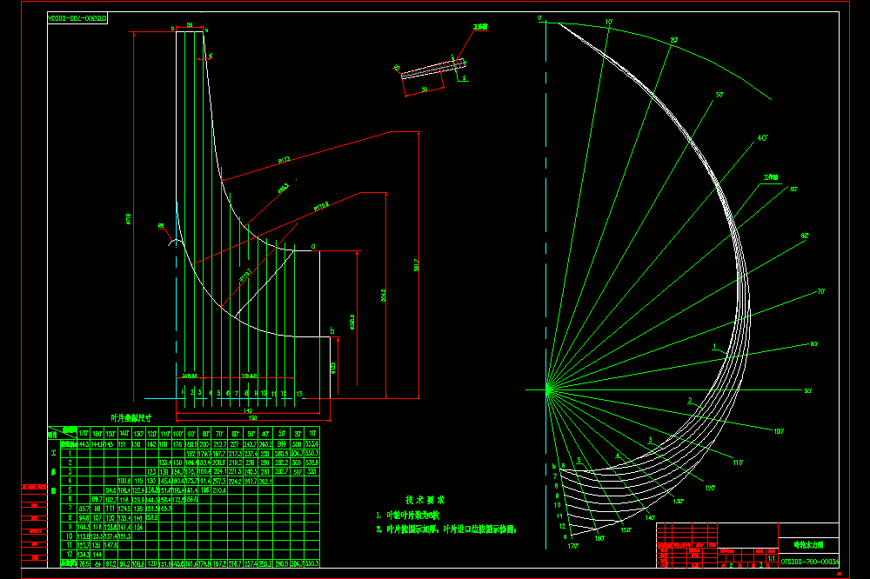Screen dimensions: 870x579
Task: Select the 叶片坐标尺寸 table title
Action: [131, 418]
